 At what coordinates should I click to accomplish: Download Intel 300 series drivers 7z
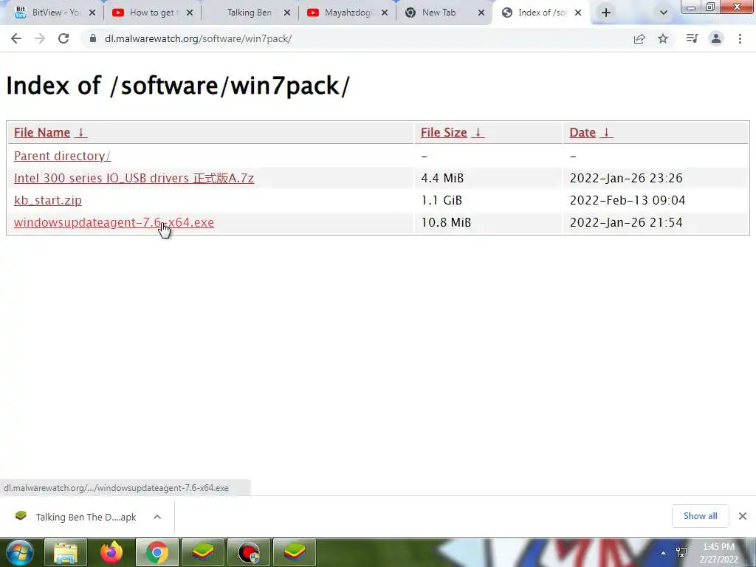134,179
